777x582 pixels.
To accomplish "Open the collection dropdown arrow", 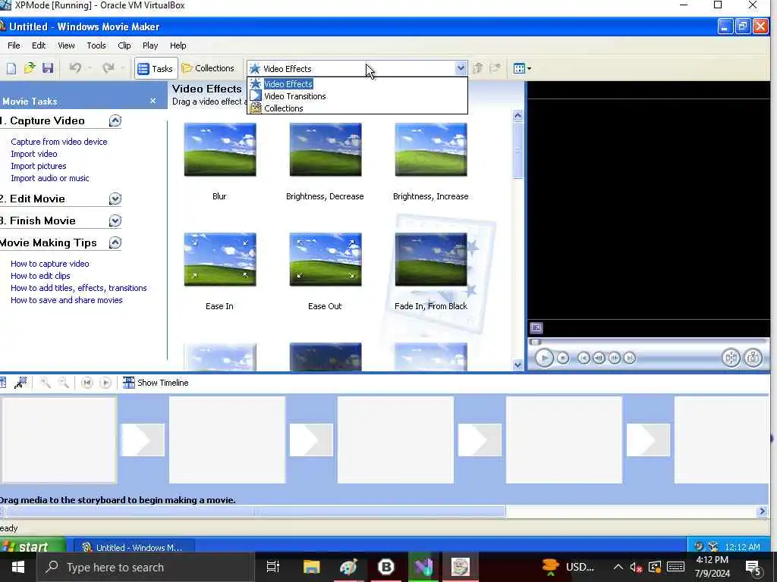I will coord(461,68).
